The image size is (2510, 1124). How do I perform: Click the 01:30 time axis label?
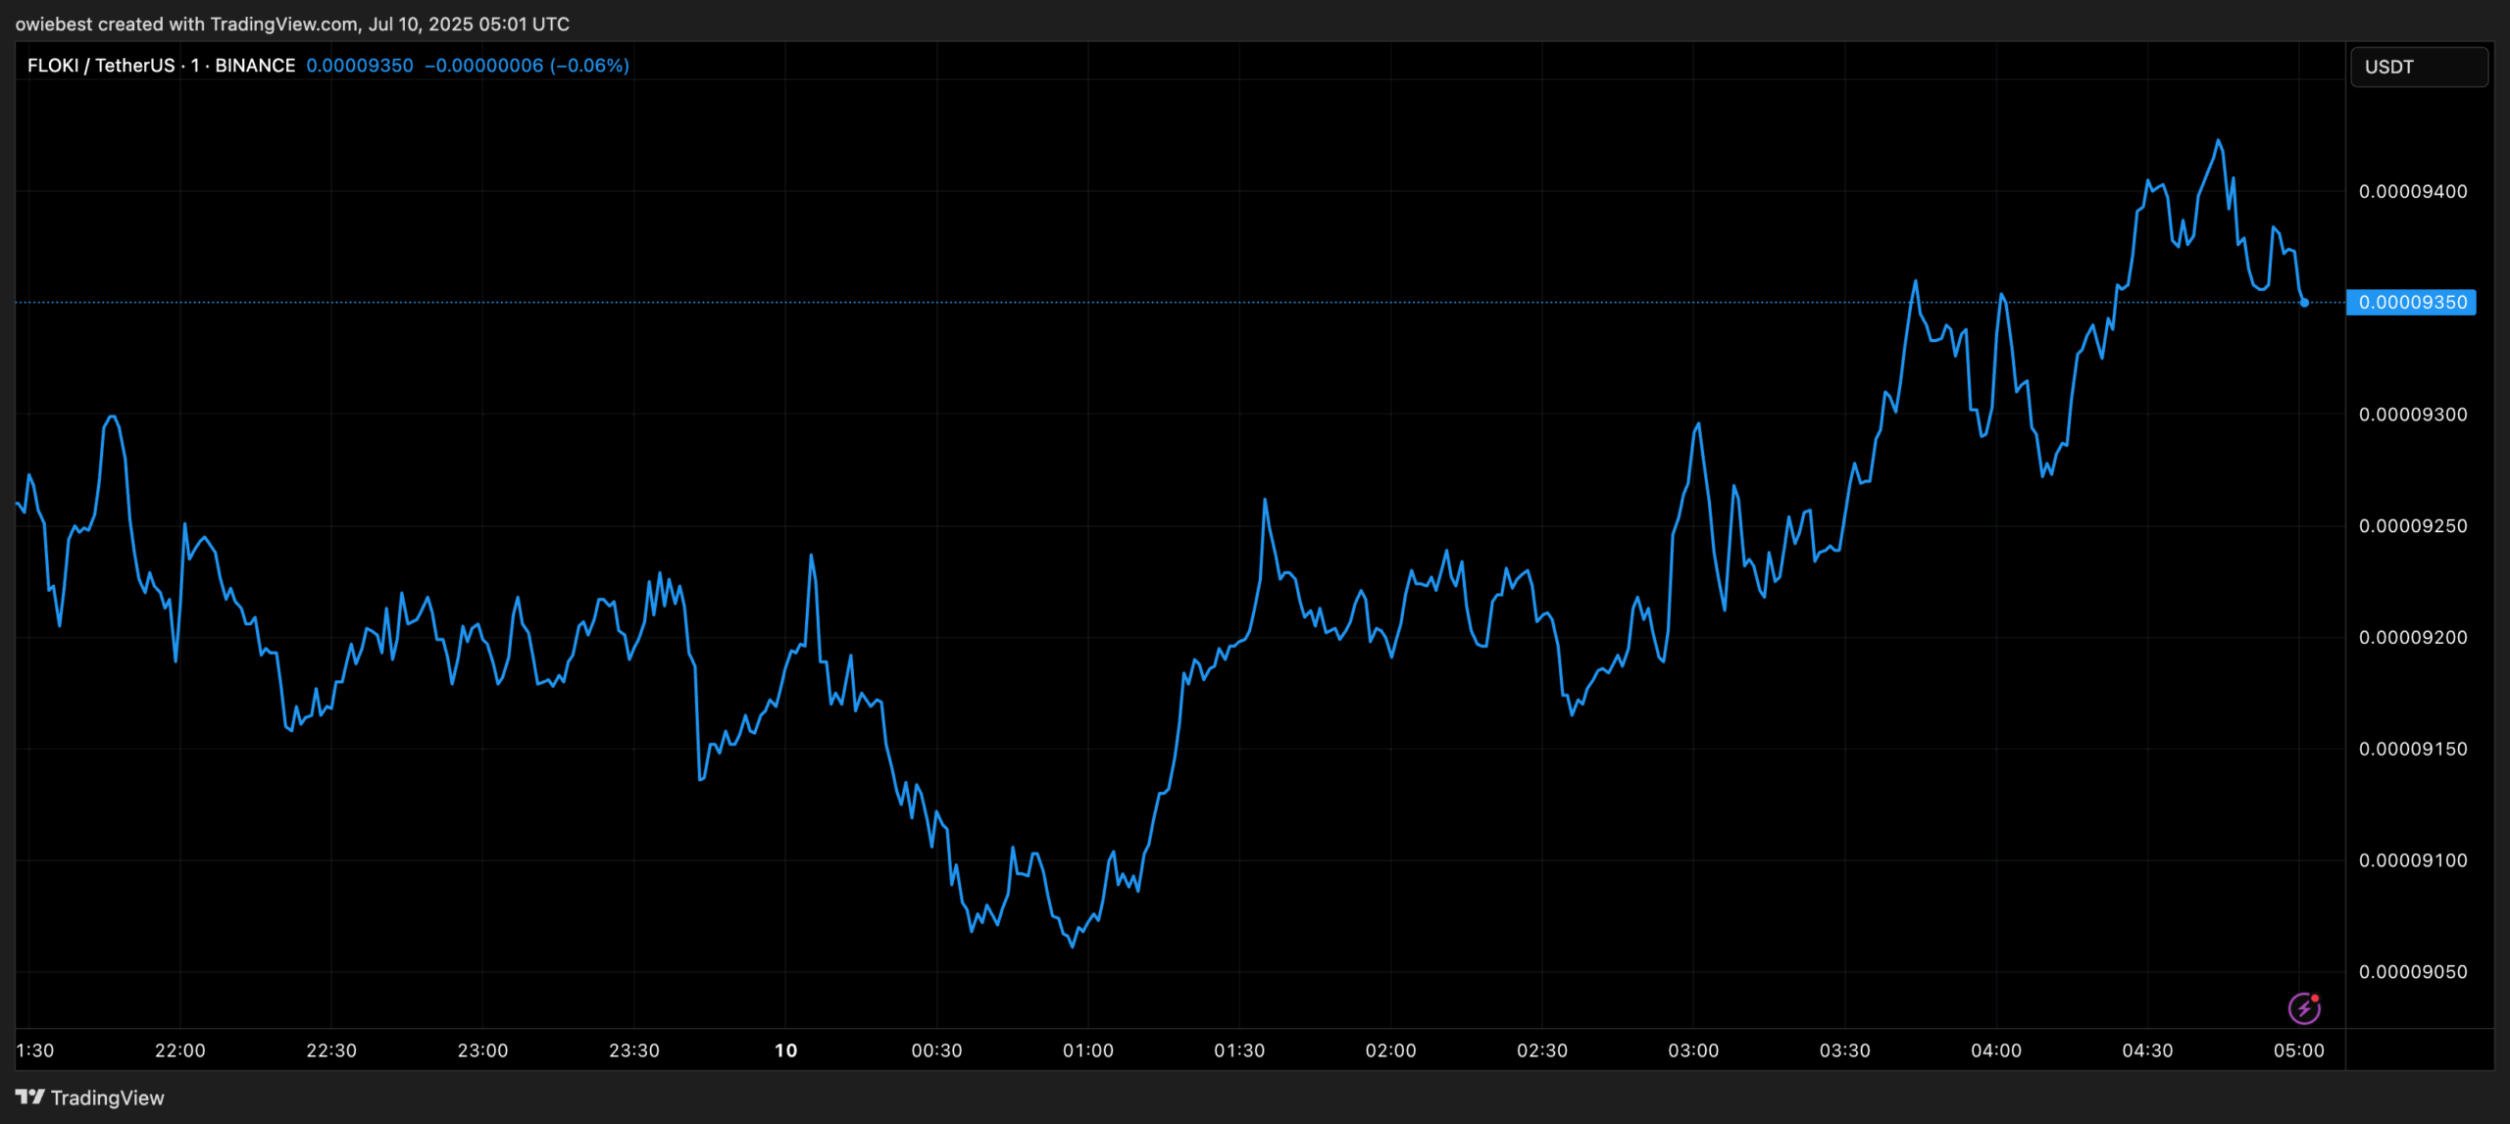click(1239, 1051)
